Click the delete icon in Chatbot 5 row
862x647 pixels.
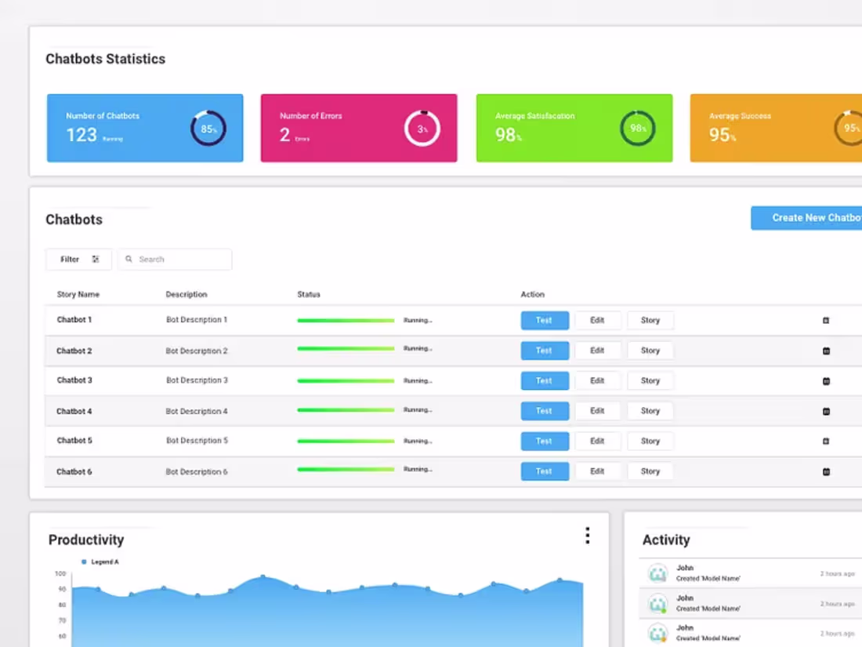[x=826, y=442]
